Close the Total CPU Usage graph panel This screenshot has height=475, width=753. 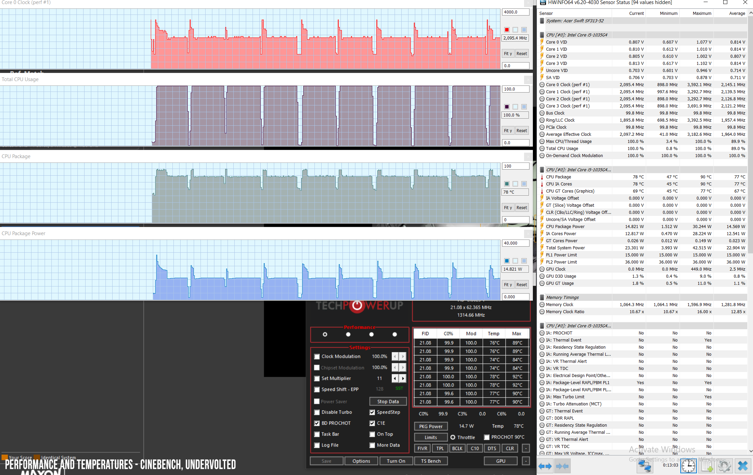(528, 80)
